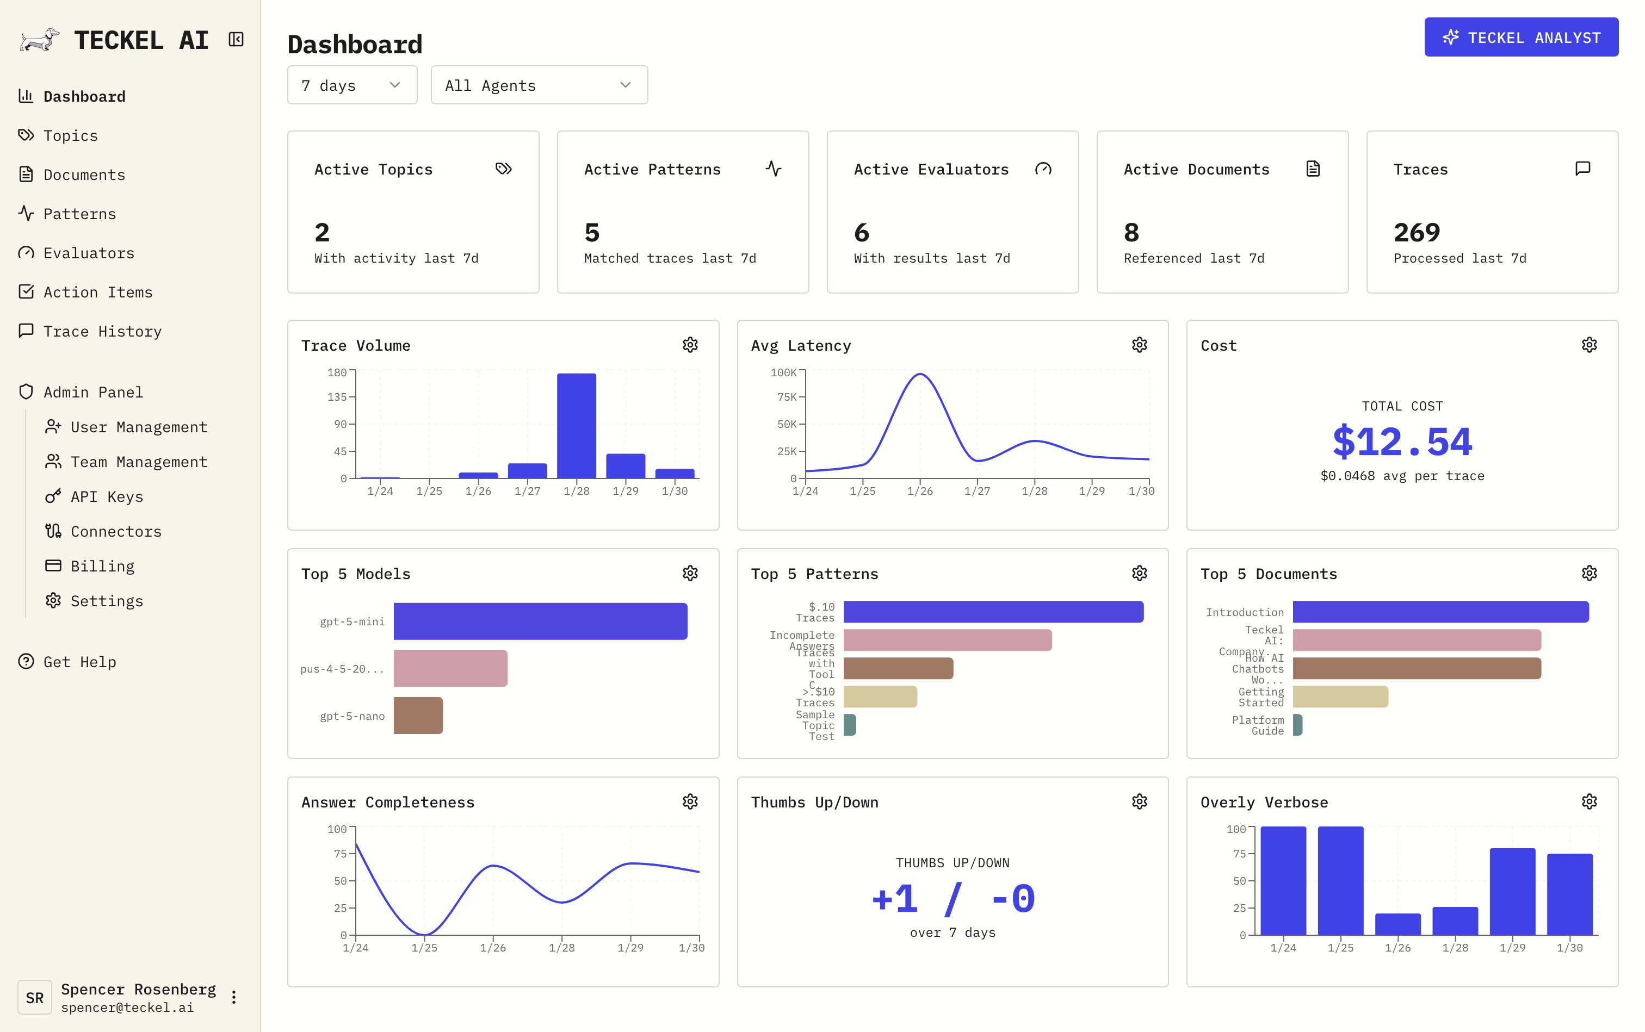Expand the Top 5 Patterns widget settings

point(1140,573)
